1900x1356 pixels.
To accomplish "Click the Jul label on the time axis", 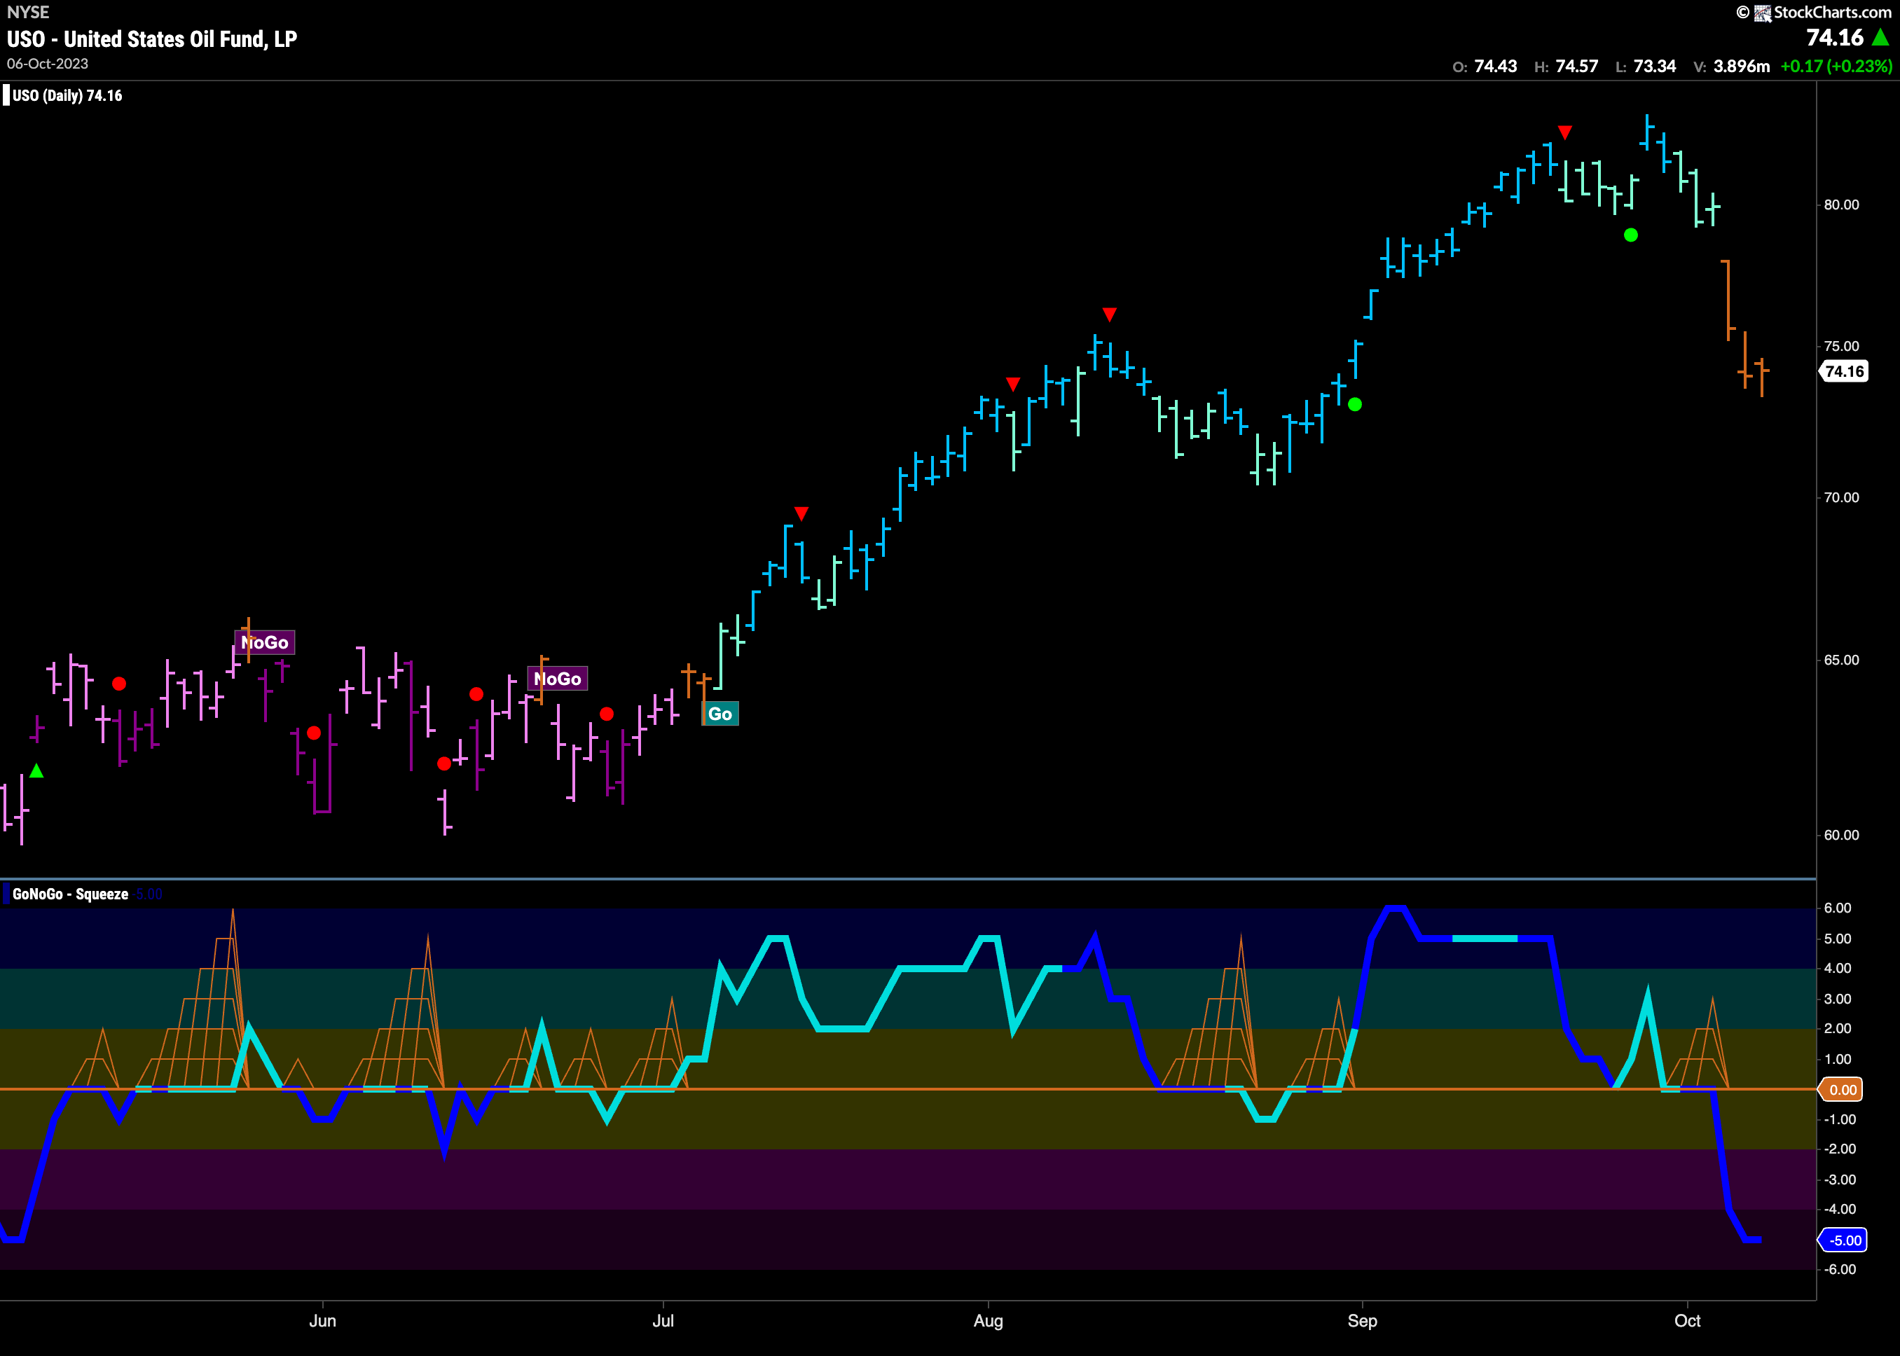I will tap(663, 1321).
